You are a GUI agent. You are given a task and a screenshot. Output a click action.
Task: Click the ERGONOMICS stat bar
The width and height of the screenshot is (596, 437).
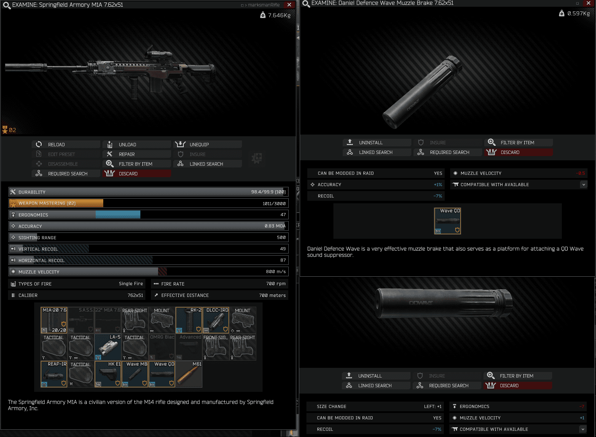tap(148, 215)
